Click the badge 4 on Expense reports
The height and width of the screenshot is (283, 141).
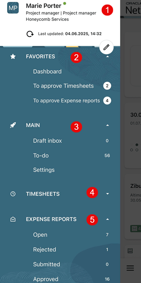pos(107,101)
